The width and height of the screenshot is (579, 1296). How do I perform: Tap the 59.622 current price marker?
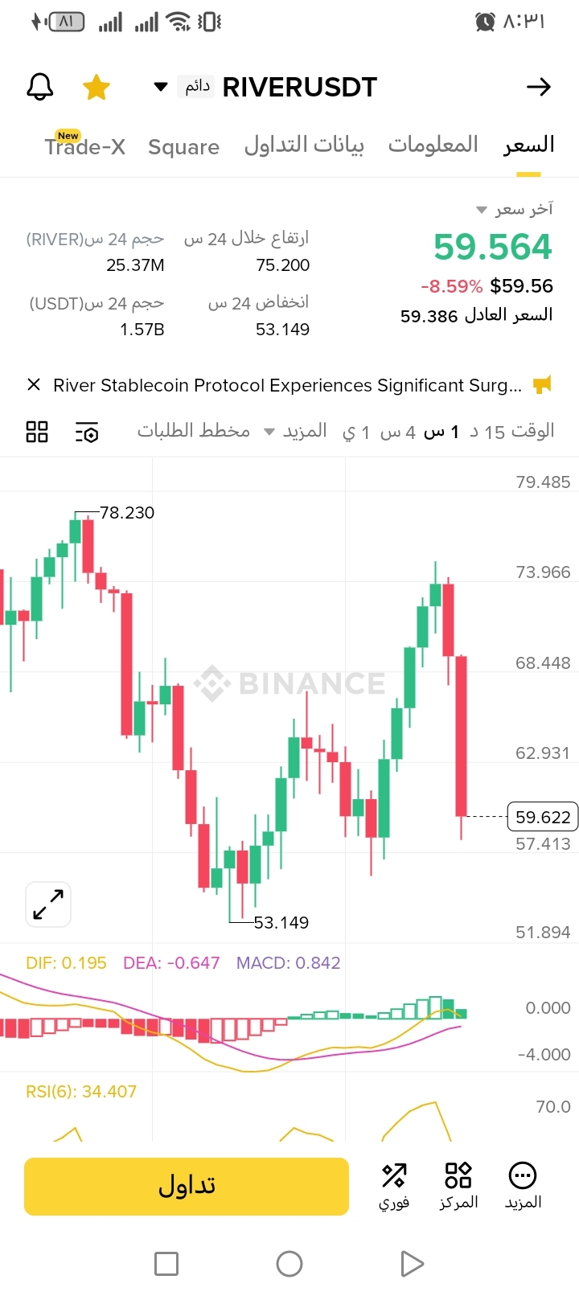[x=543, y=817]
